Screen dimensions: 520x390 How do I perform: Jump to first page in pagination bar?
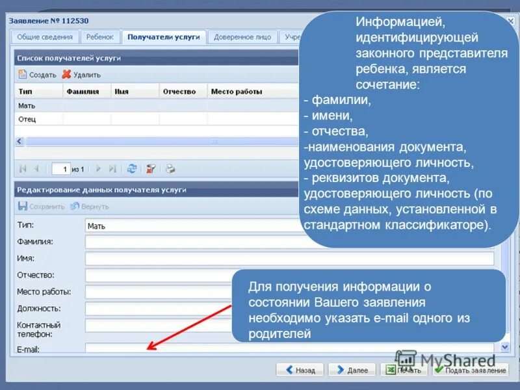22,167
